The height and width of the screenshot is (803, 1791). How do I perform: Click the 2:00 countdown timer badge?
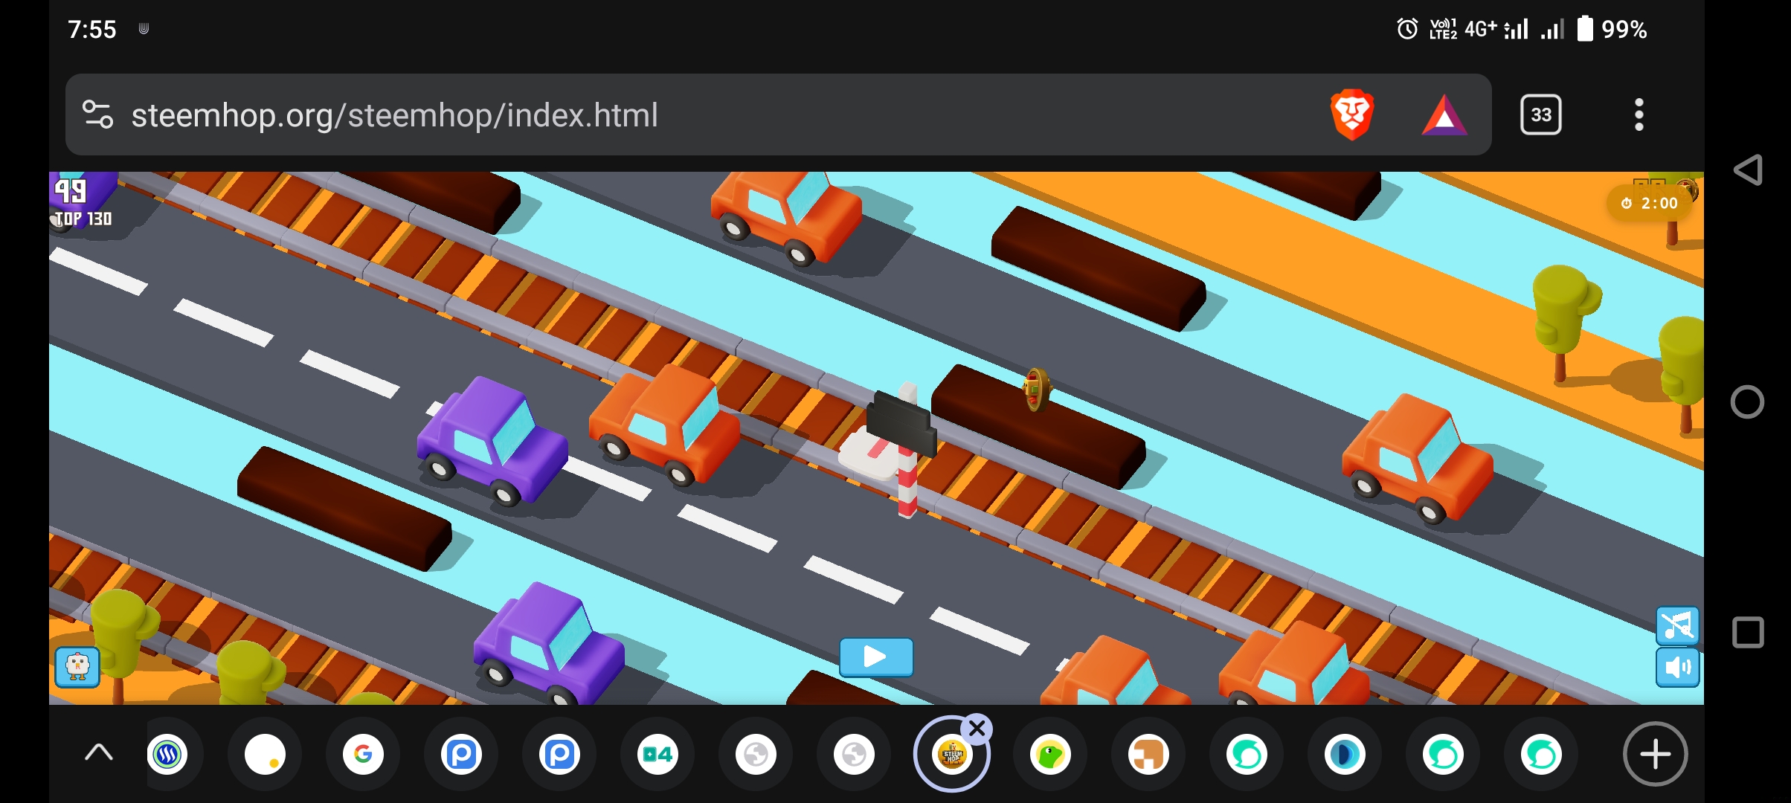pyautogui.click(x=1650, y=203)
